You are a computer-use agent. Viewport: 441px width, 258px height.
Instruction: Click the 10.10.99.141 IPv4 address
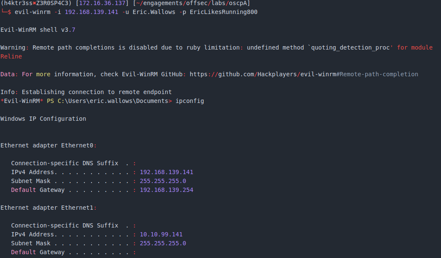tap(161, 234)
